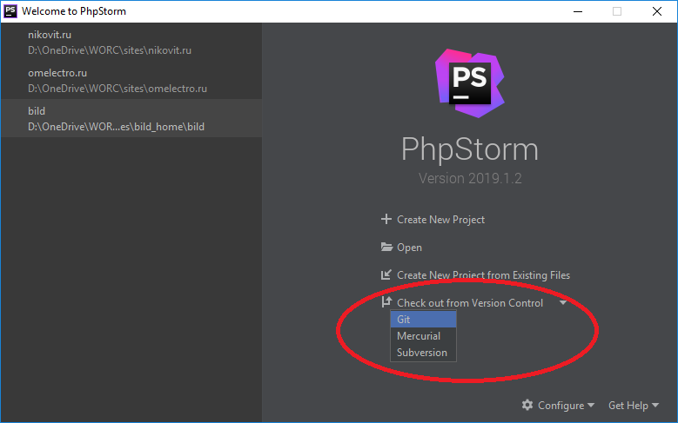
Task: Click path D:\OneDrive\WORC\sites\omelectro.ru
Action: (x=117, y=89)
